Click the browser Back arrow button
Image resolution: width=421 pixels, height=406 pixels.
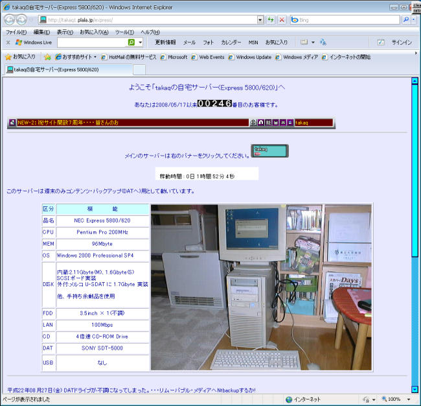(10, 19)
